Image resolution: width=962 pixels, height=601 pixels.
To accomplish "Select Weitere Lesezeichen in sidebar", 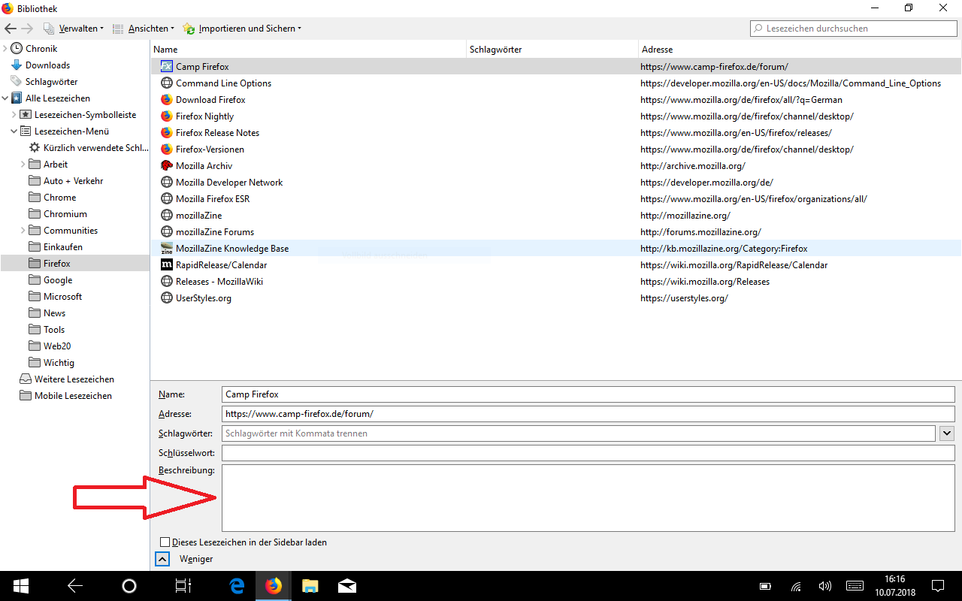I will (x=74, y=379).
